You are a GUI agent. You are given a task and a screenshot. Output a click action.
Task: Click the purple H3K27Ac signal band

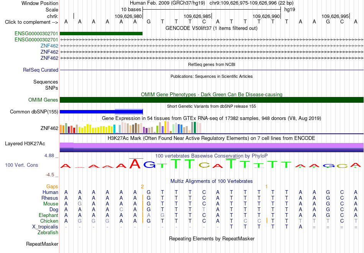pos(212,145)
